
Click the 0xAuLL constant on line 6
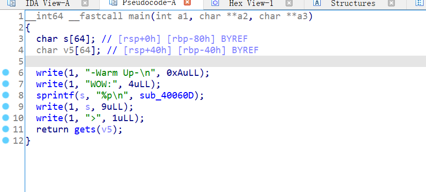182,73
